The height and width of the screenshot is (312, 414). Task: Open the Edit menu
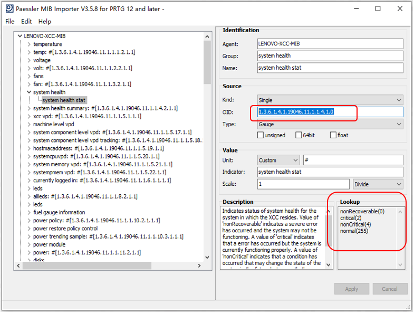(x=26, y=22)
